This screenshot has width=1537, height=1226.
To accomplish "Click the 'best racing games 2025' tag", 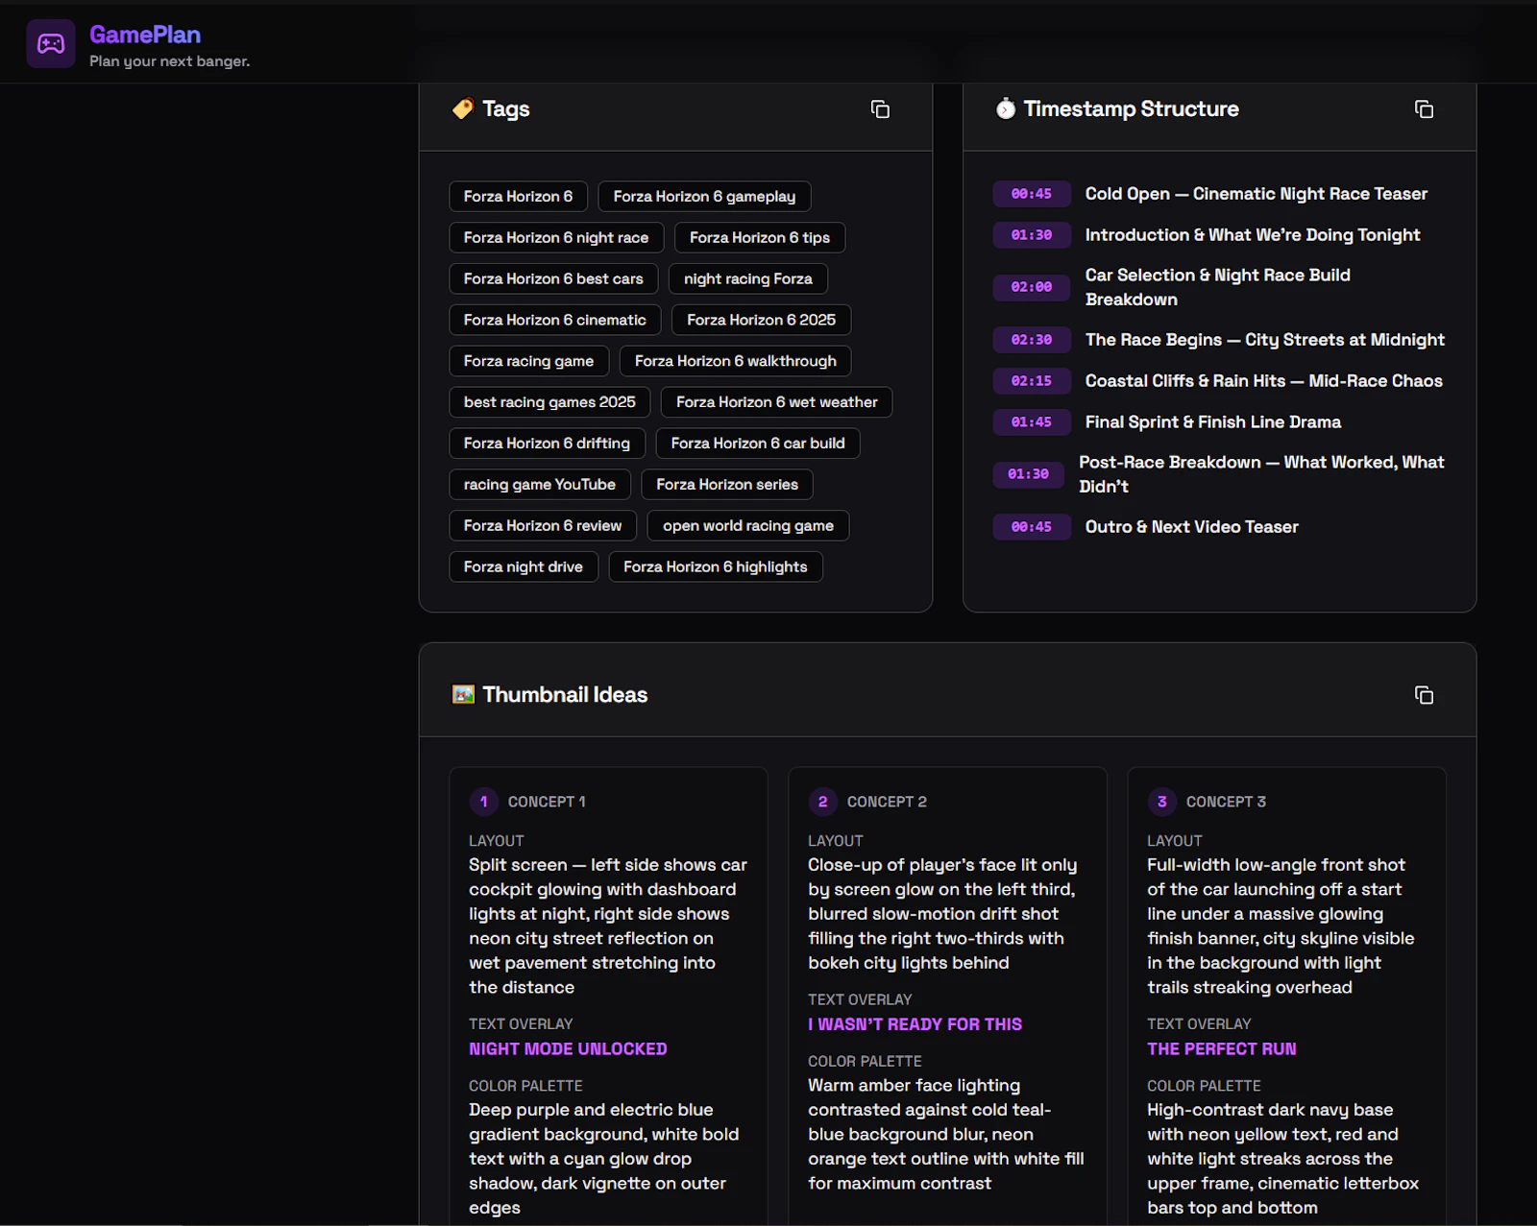I will coord(549,403).
